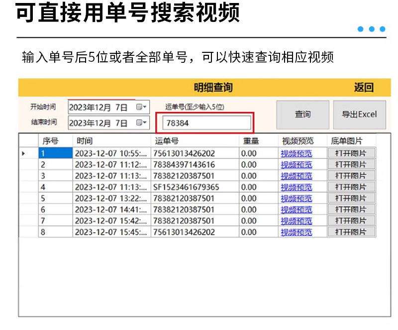Select time cell 2023-12-07 14:41

click(112, 209)
